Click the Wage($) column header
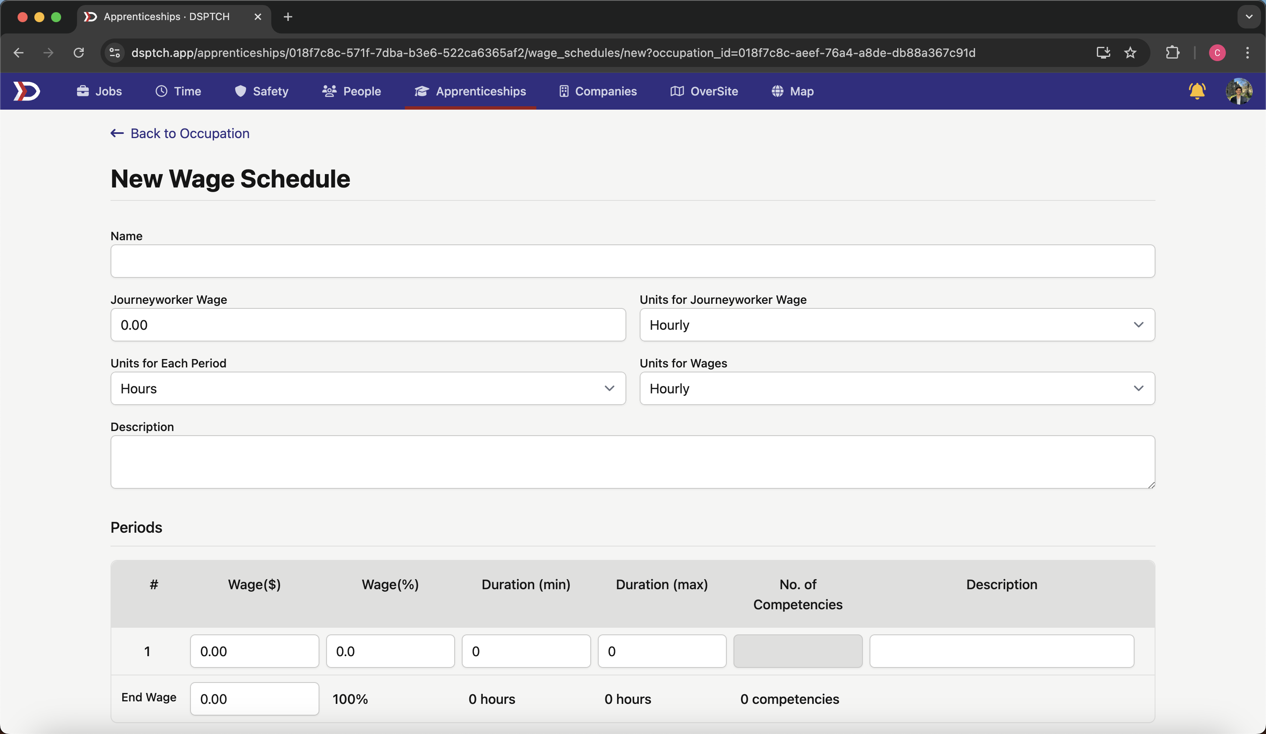The height and width of the screenshot is (734, 1266). tap(254, 584)
